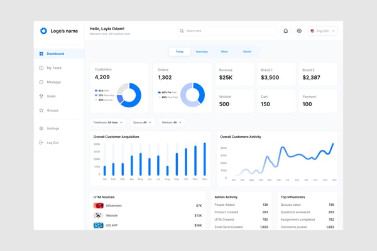Click the Settings gear icon in sidebar
Viewport: 377px width, 251px height.
coord(41,129)
